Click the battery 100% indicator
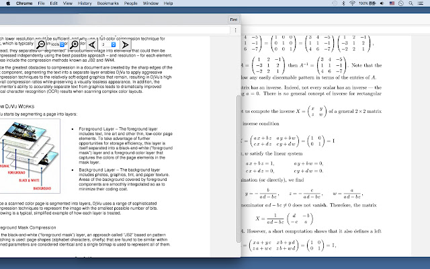430x269 pixels. tap(368, 3)
